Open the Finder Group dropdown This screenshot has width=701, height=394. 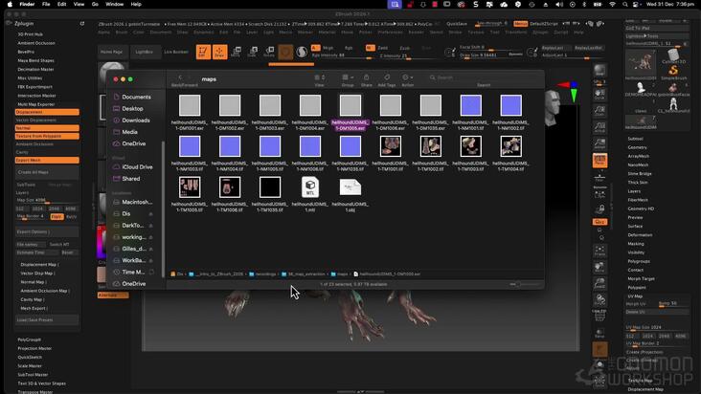tap(348, 77)
